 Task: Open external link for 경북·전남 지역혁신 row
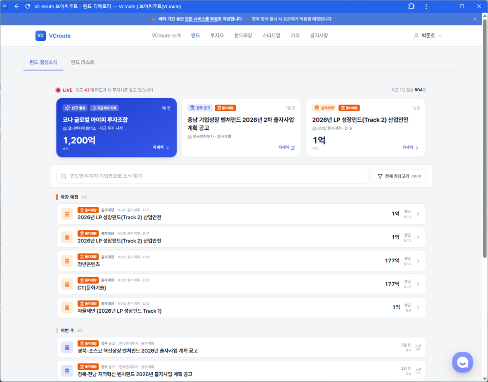(418, 371)
